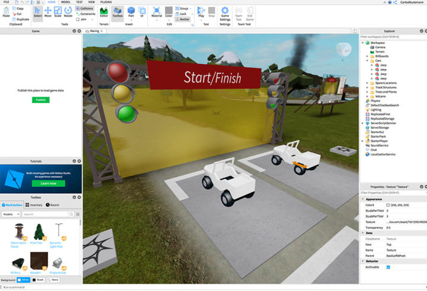Enable the Join option checkbox
Screen dimensions: 427x291
click(x=77, y=18)
